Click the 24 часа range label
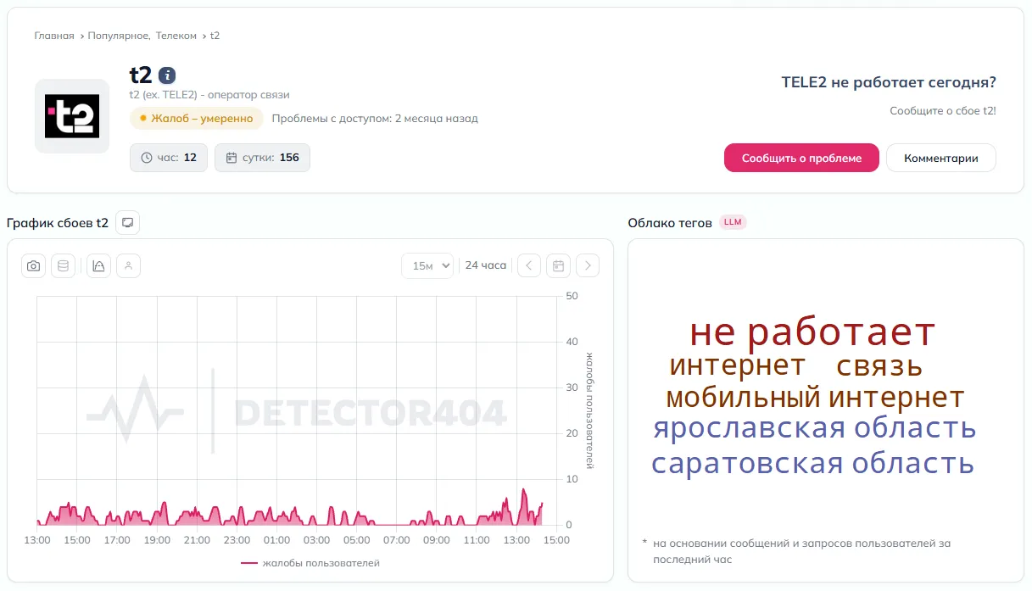 (x=486, y=265)
